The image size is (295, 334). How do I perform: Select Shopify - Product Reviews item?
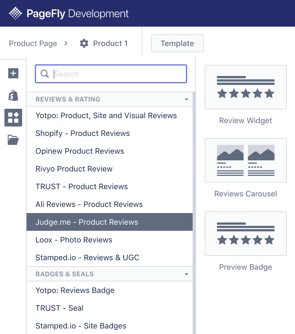pos(82,133)
